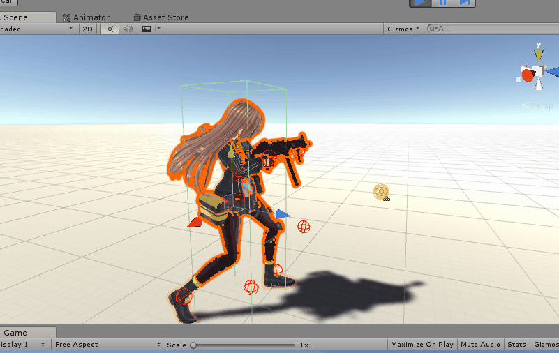Click the red X axis cone on gizmo
The image size is (559, 353).
[528, 75]
